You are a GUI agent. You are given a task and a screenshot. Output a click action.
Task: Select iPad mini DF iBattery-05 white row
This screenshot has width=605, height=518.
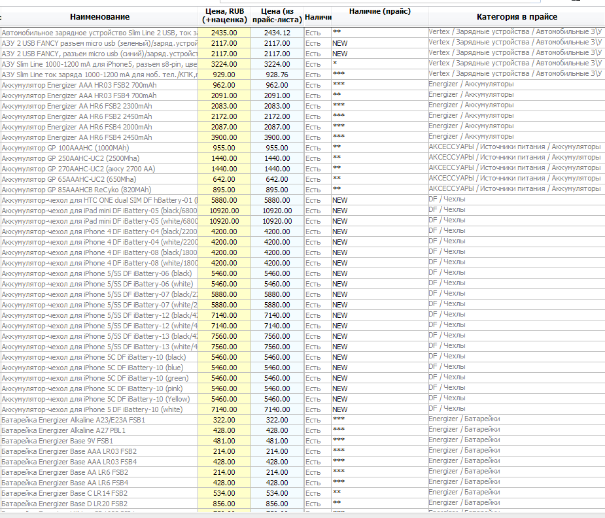(99, 221)
